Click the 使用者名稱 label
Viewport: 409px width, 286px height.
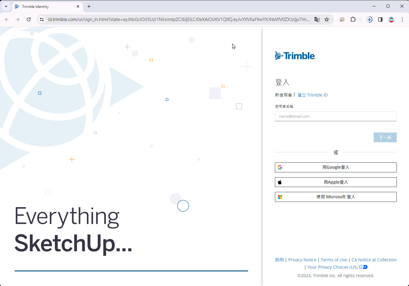284,106
